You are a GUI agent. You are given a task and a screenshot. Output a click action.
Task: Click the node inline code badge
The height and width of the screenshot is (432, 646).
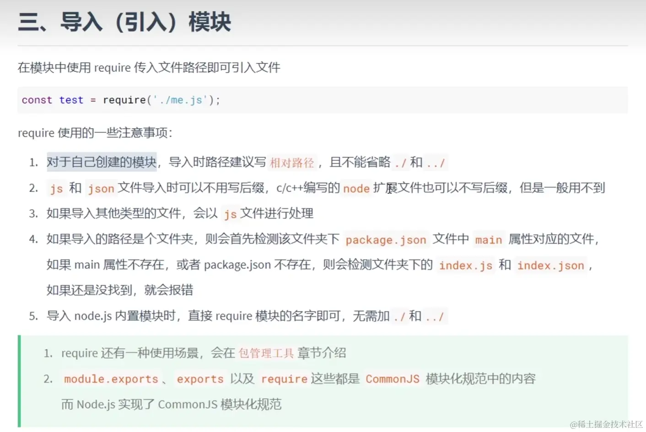tap(355, 188)
